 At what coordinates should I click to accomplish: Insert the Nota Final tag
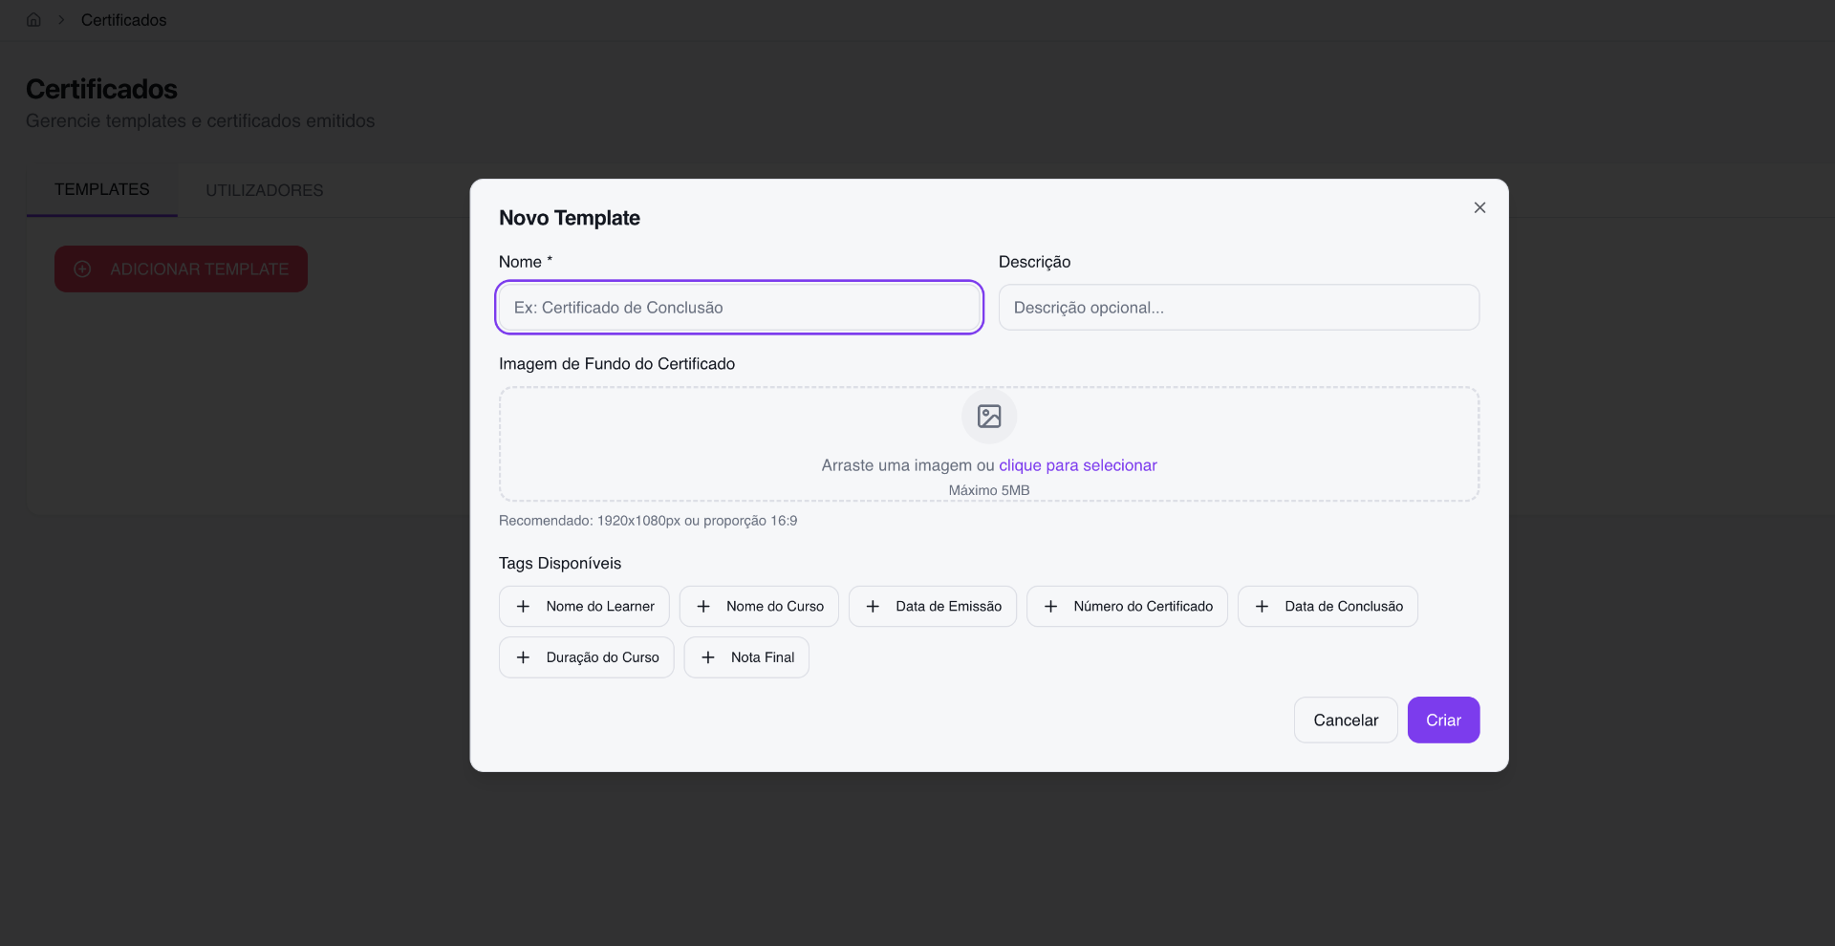tap(746, 657)
